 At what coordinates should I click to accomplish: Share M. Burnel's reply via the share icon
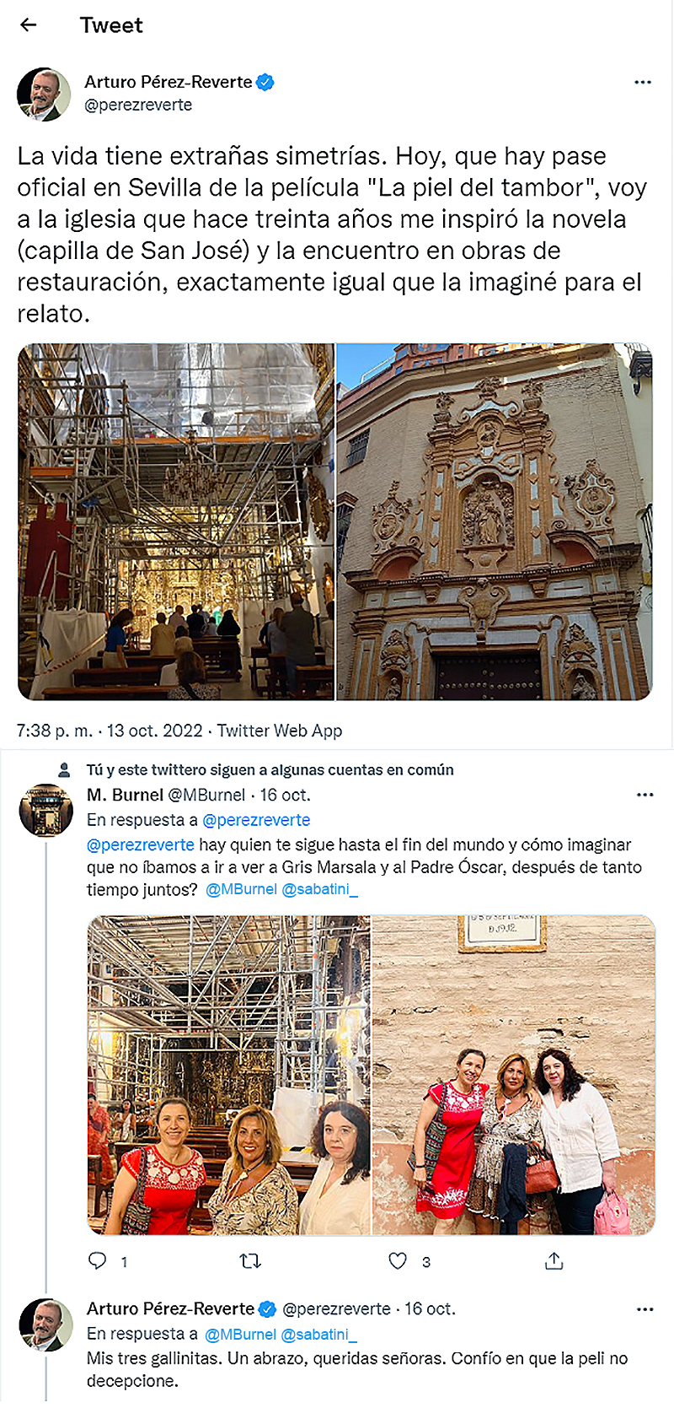[554, 1260]
